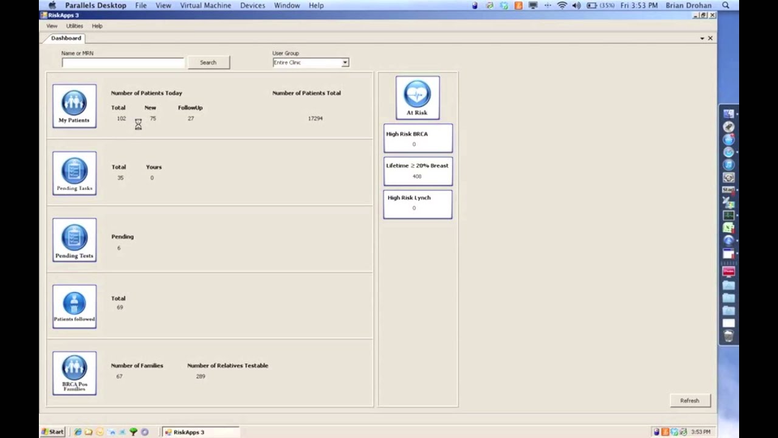Click Number of Relatives Testable value 289
The width and height of the screenshot is (778, 438).
201,377
